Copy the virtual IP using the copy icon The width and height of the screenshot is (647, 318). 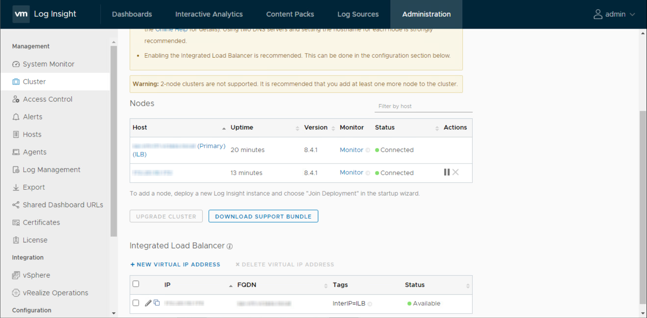click(156, 303)
